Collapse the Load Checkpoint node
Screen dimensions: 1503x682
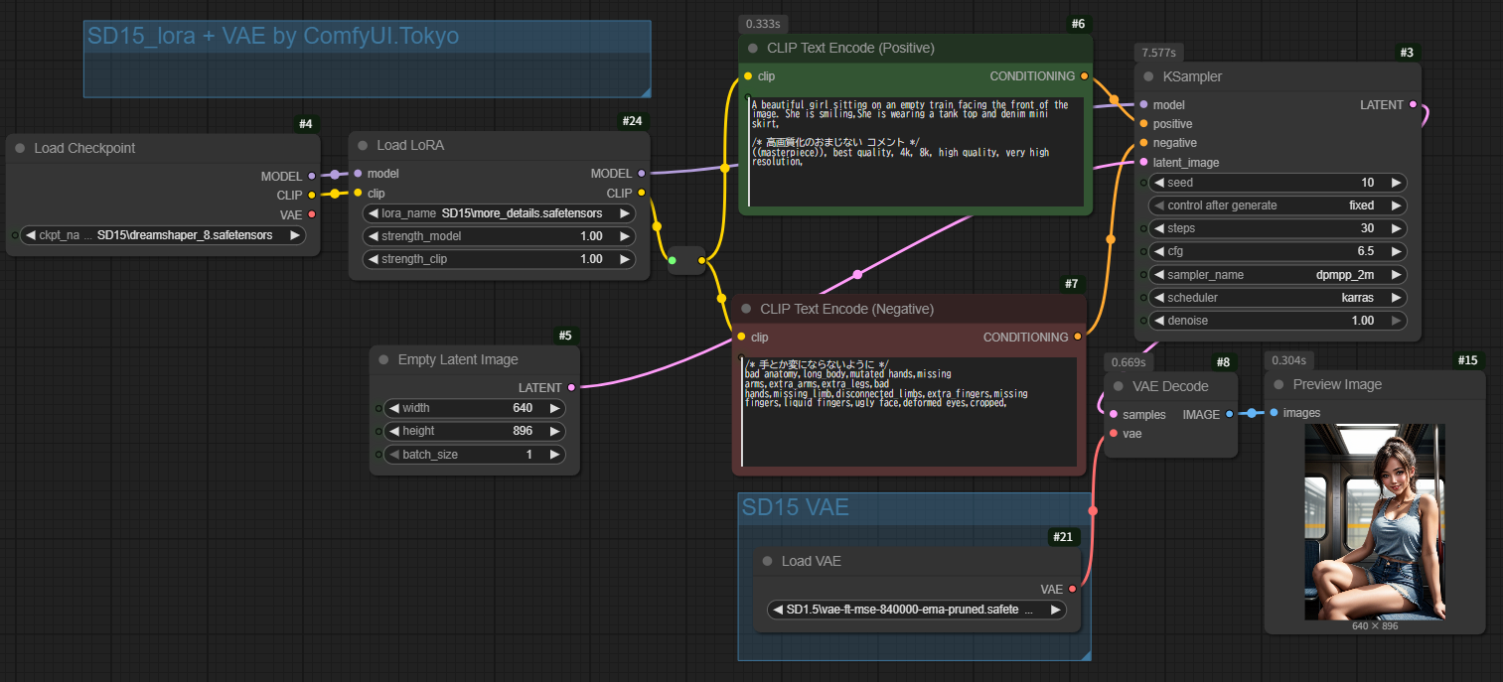[19, 148]
